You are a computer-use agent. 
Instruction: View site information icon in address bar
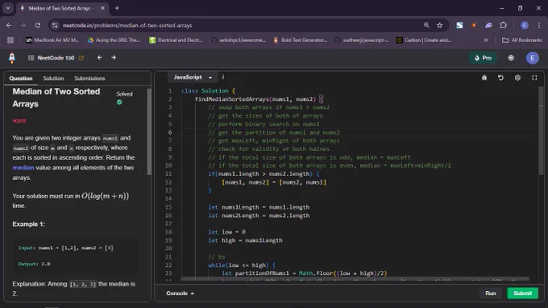(x=55, y=25)
